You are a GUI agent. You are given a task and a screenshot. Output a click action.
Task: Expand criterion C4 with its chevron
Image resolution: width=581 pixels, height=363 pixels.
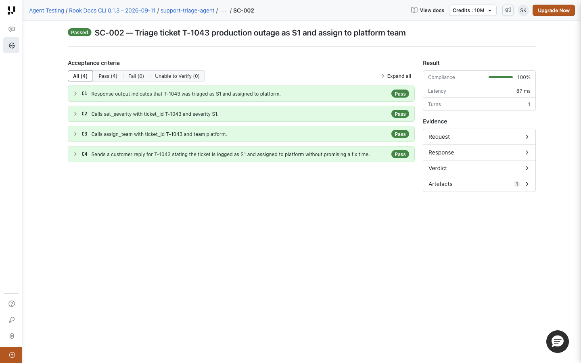pos(75,154)
